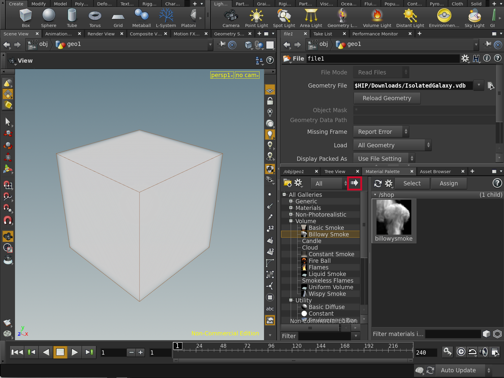This screenshot has width=504, height=378.
Task: Open the viewport help question icon
Action: tap(270, 60)
